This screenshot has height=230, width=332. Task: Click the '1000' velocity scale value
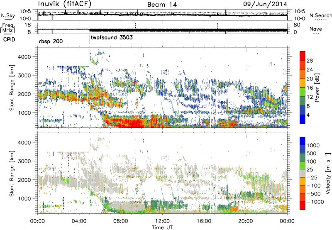point(313,145)
